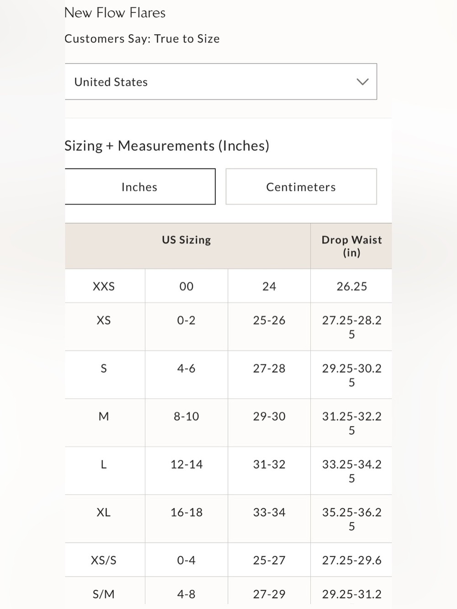The width and height of the screenshot is (457, 609).
Task: Click the 26.25 drop waist value
Action: coord(352,286)
